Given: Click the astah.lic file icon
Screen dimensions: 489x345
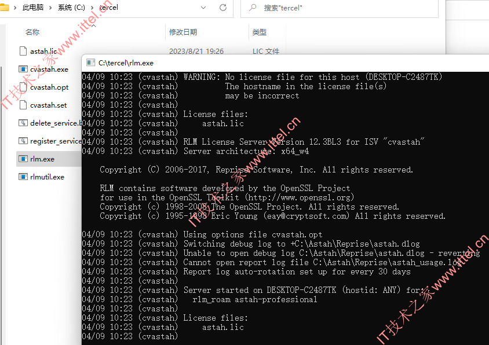Looking at the screenshot, I should (x=23, y=51).
